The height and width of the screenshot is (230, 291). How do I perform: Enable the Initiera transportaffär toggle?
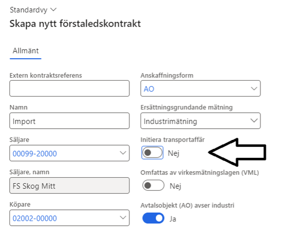[152, 153]
